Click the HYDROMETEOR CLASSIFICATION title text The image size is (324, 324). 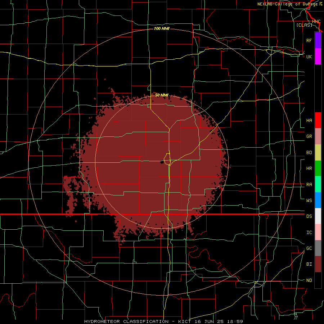click(x=126, y=321)
